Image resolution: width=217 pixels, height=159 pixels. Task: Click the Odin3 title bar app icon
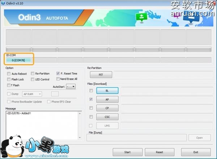coord(3,3)
